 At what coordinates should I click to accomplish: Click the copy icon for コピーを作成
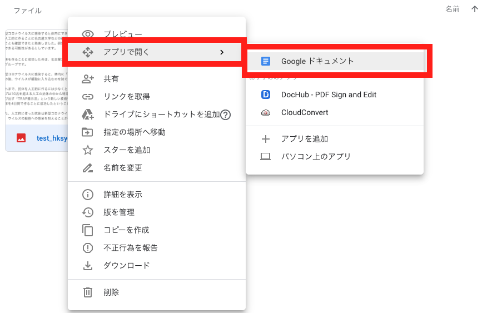87,230
